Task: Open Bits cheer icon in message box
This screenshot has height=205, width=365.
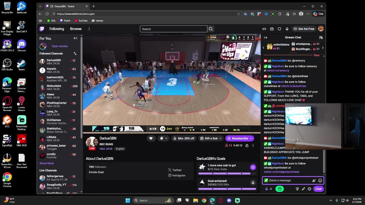Action: pos(314,181)
